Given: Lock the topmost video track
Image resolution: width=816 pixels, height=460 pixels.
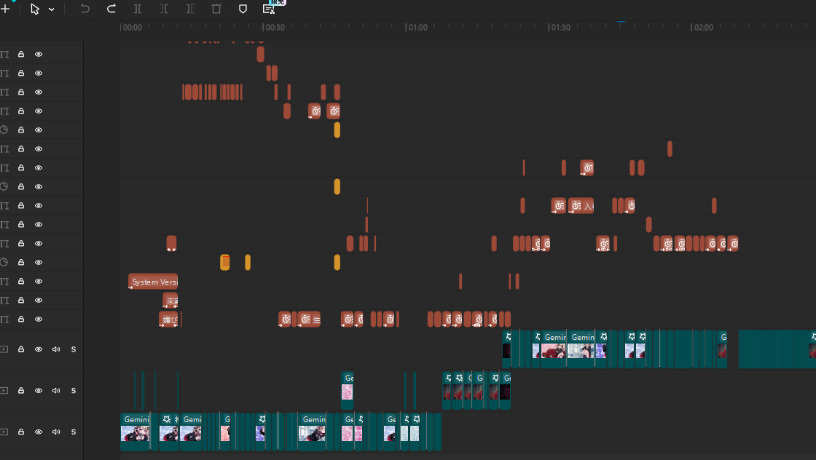Looking at the screenshot, I should coord(21,349).
